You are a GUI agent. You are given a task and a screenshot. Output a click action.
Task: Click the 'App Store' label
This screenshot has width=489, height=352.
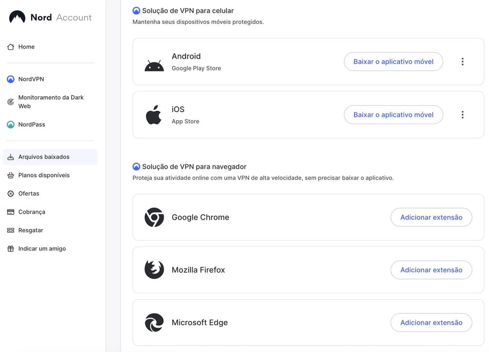pos(185,122)
